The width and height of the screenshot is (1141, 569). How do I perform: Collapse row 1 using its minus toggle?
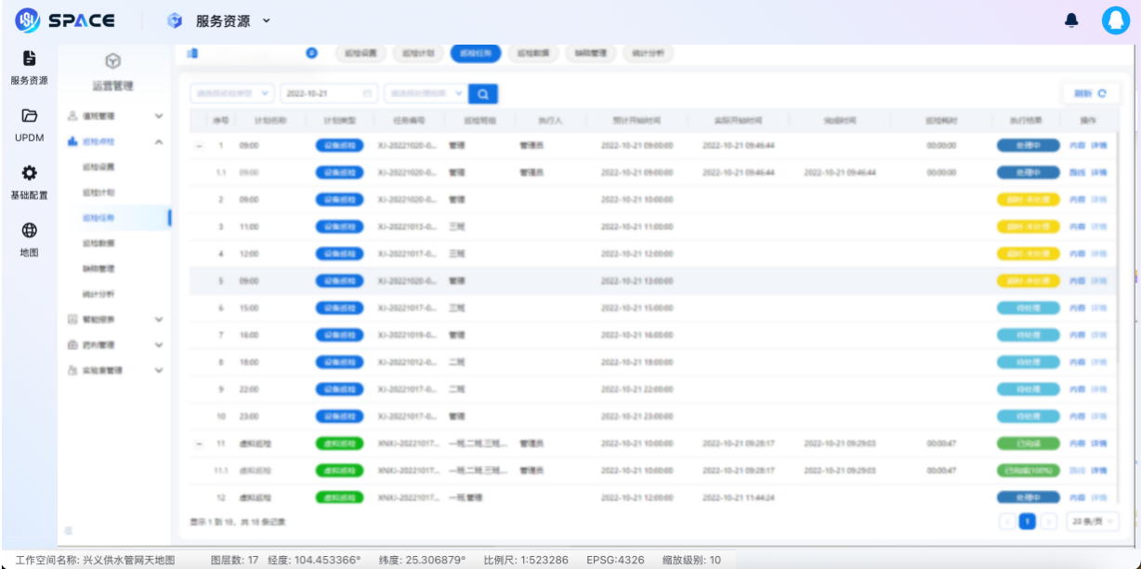(x=200, y=146)
